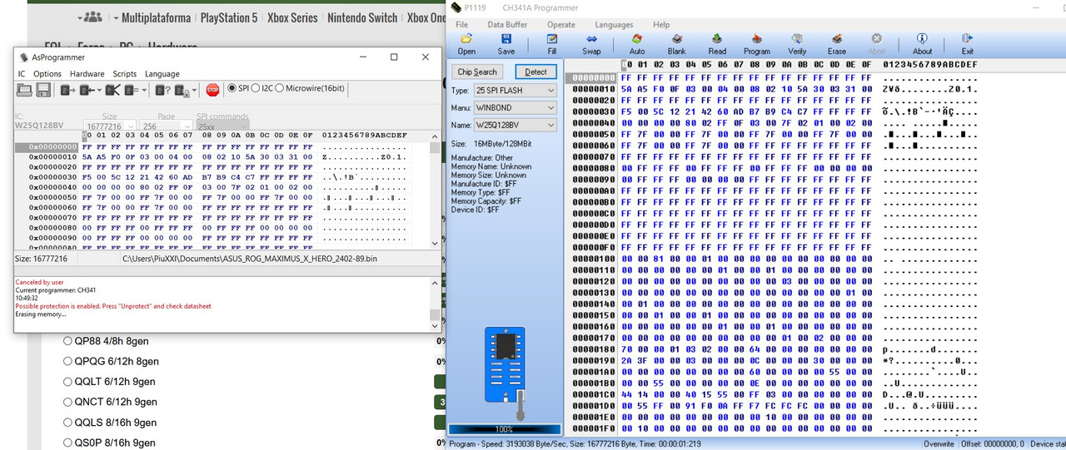Image resolution: width=1066 pixels, height=450 pixels.
Task: Open the Data Buffer menu in CH341A Programmer
Action: (508, 25)
